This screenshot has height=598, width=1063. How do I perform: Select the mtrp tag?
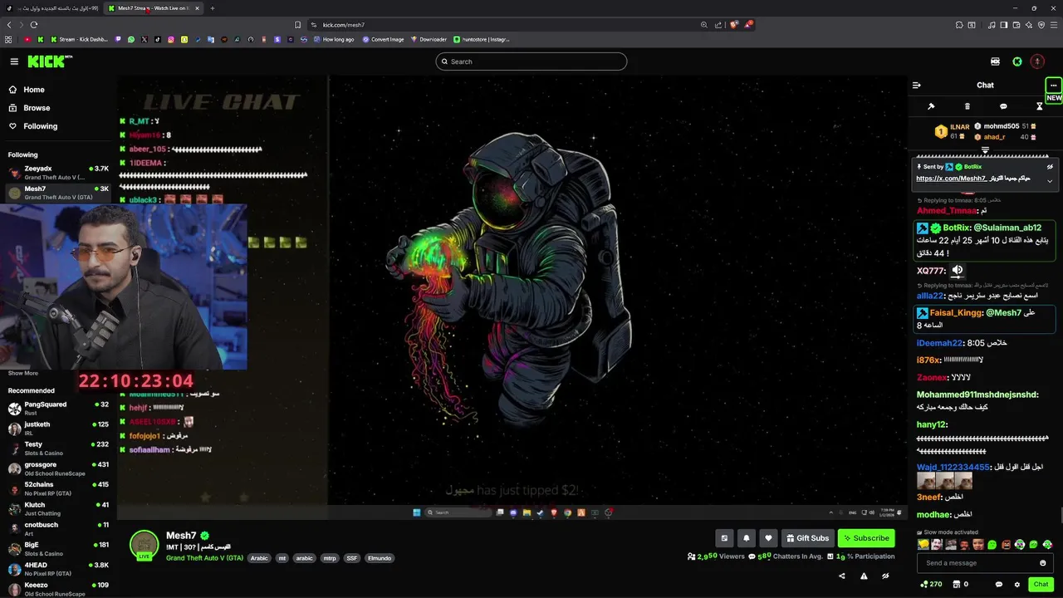[x=330, y=558]
